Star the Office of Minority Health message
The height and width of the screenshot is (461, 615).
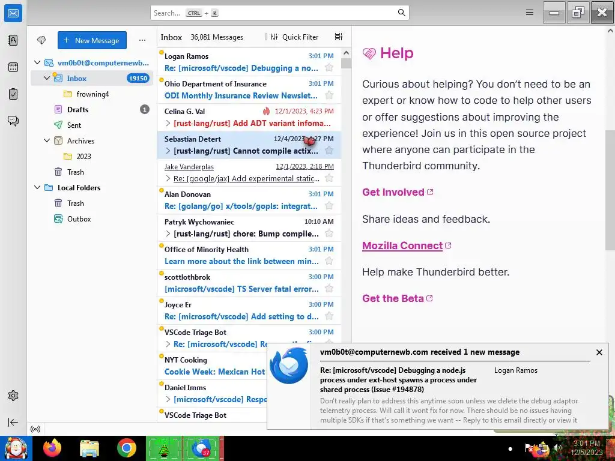coord(329,261)
